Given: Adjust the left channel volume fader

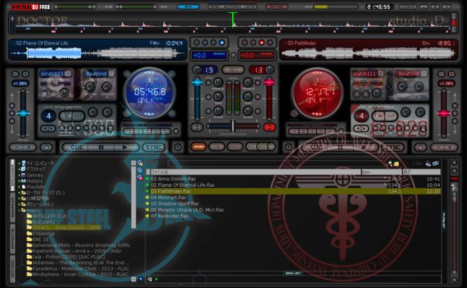Looking at the screenshot, I should pos(197,82).
